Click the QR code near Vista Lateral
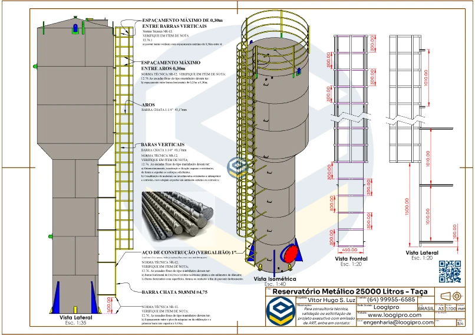 tap(450, 271)
